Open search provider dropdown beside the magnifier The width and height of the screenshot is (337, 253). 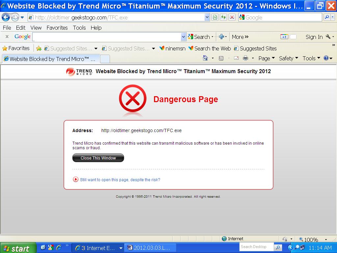tap(333, 17)
